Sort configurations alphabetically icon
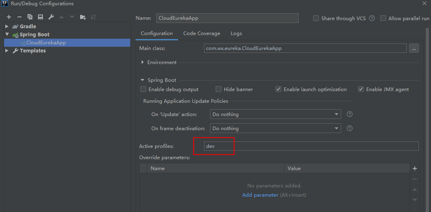 pyautogui.click(x=93, y=17)
